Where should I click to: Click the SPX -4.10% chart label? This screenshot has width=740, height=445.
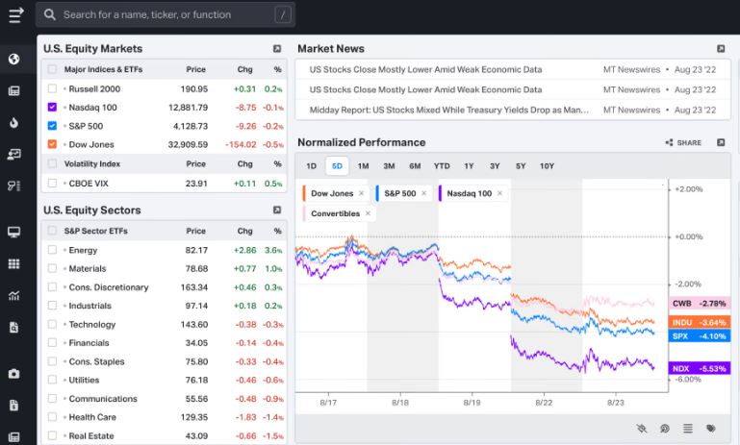[700, 336]
